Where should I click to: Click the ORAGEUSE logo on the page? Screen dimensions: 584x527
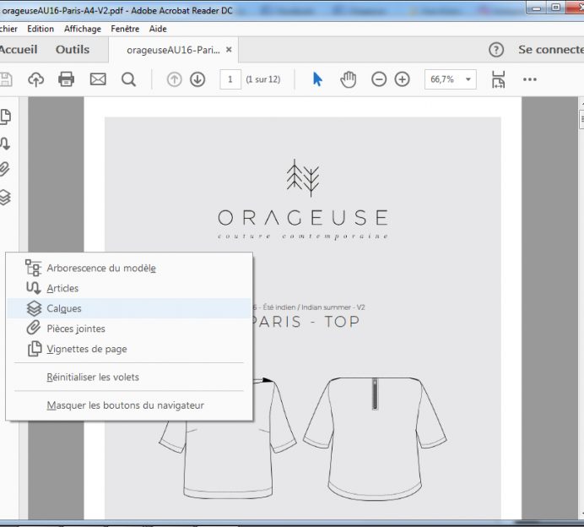pos(303,200)
